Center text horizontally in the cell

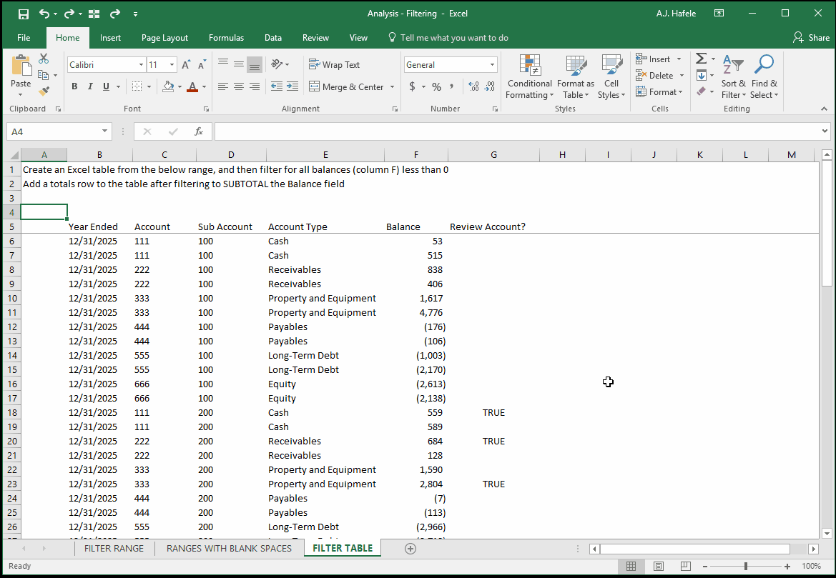pos(239,86)
